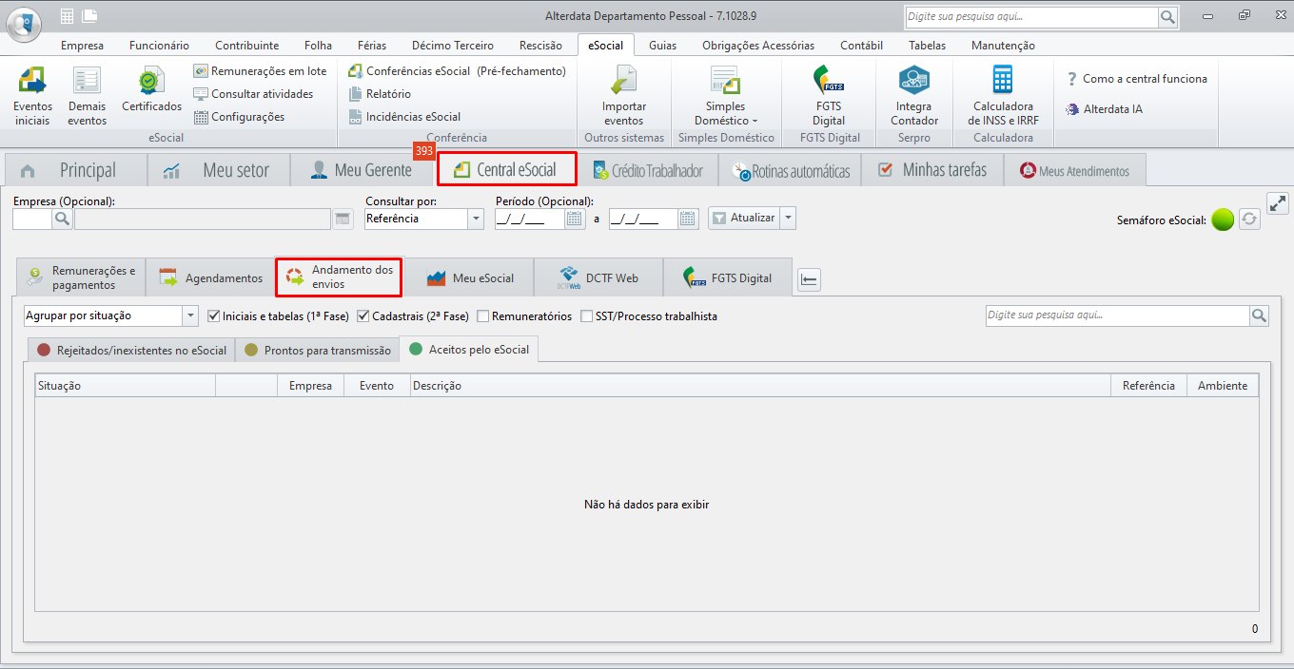Open eSocial Configurações
1294x669 pixels.
(239, 117)
